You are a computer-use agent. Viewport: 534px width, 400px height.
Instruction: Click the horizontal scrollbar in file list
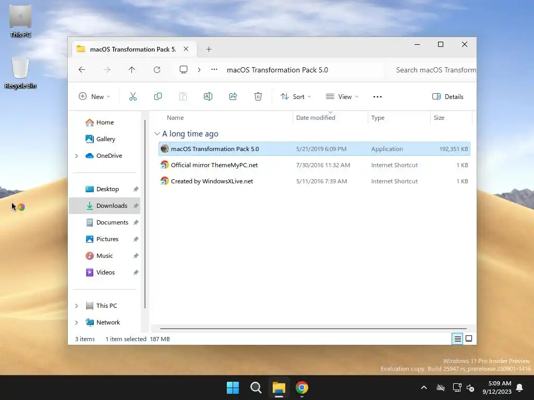pos(313,329)
